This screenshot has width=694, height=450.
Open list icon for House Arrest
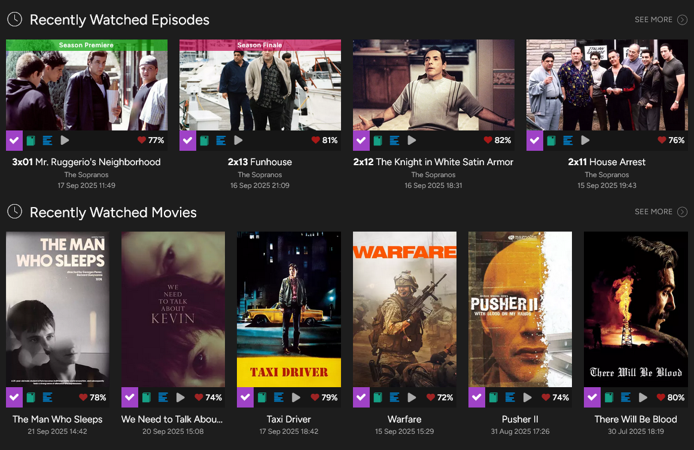pos(568,141)
